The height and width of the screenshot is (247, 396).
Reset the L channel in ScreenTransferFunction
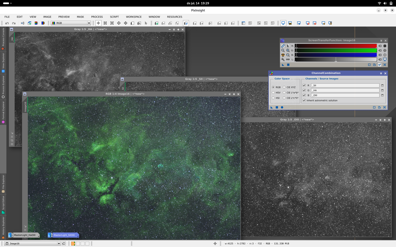click(x=380, y=59)
